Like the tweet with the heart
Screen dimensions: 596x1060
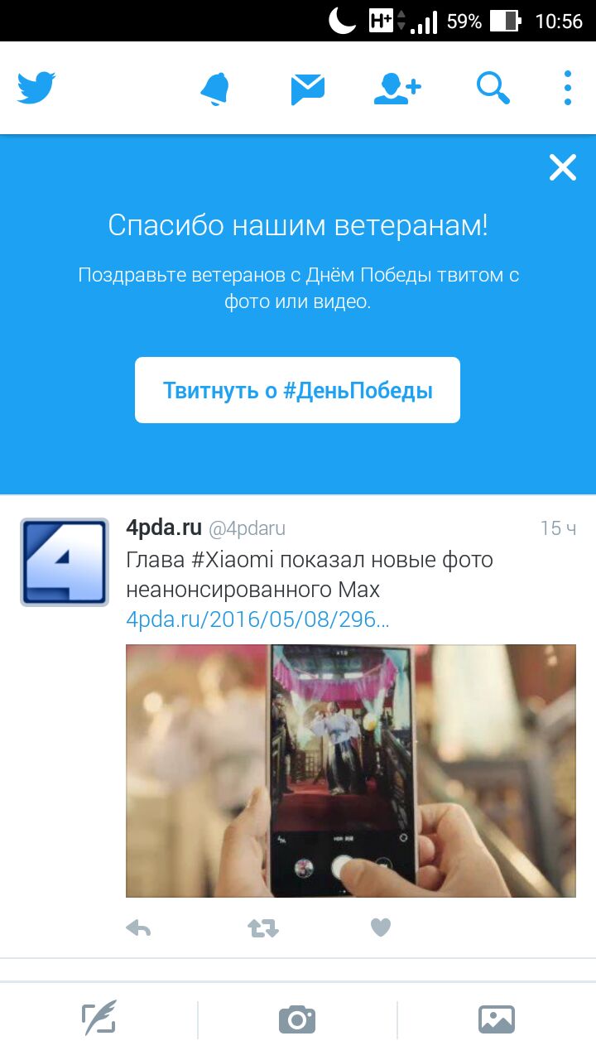(381, 928)
